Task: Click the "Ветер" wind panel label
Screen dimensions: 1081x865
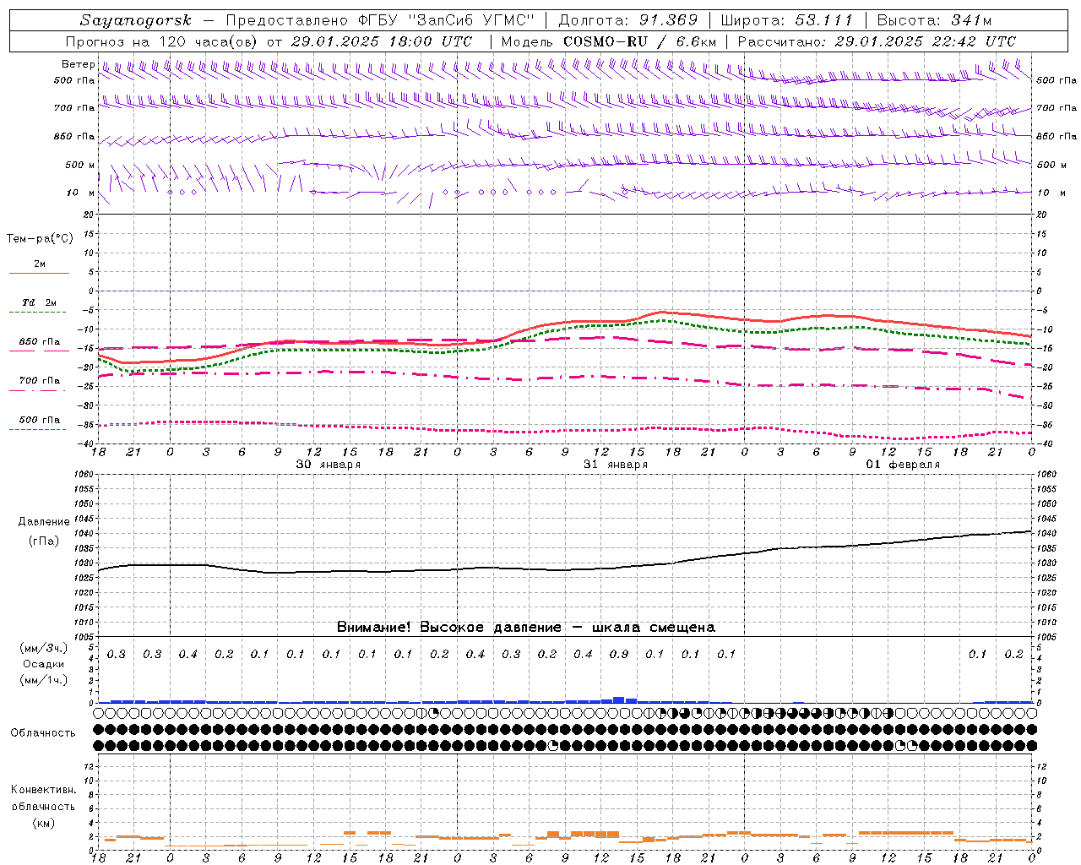Action: click(78, 64)
